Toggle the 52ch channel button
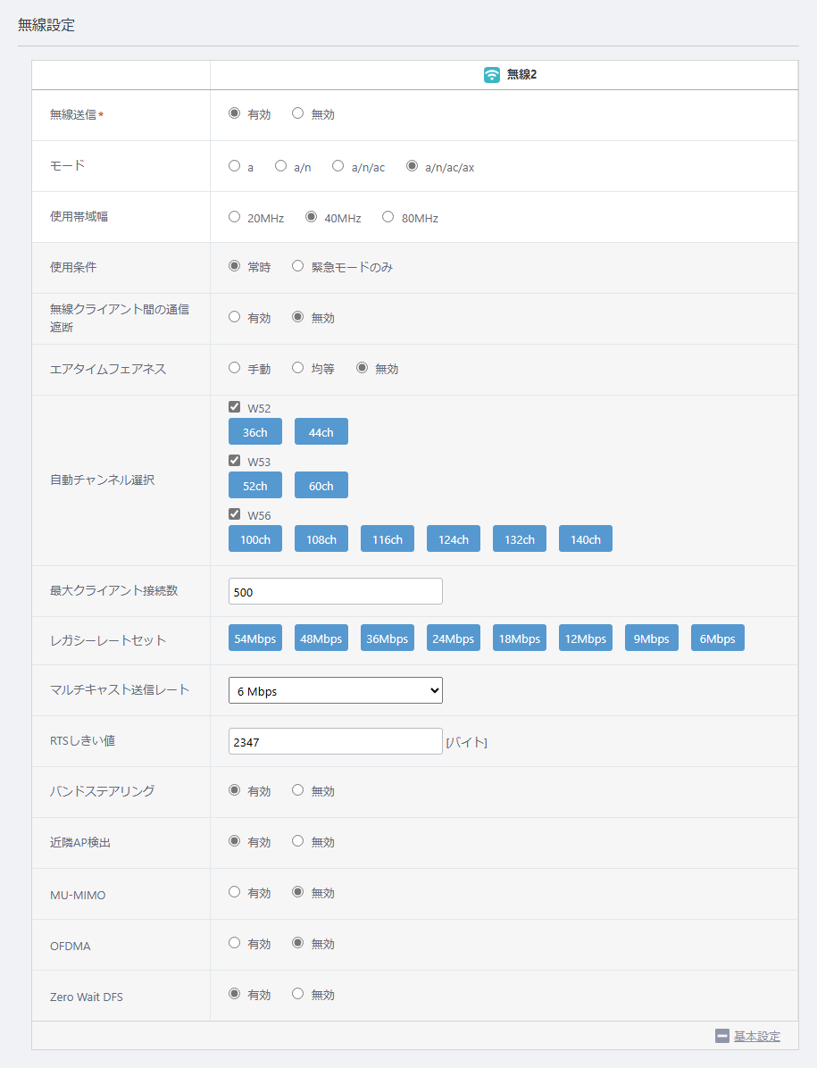Image resolution: width=817 pixels, height=1068 pixels. click(255, 485)
